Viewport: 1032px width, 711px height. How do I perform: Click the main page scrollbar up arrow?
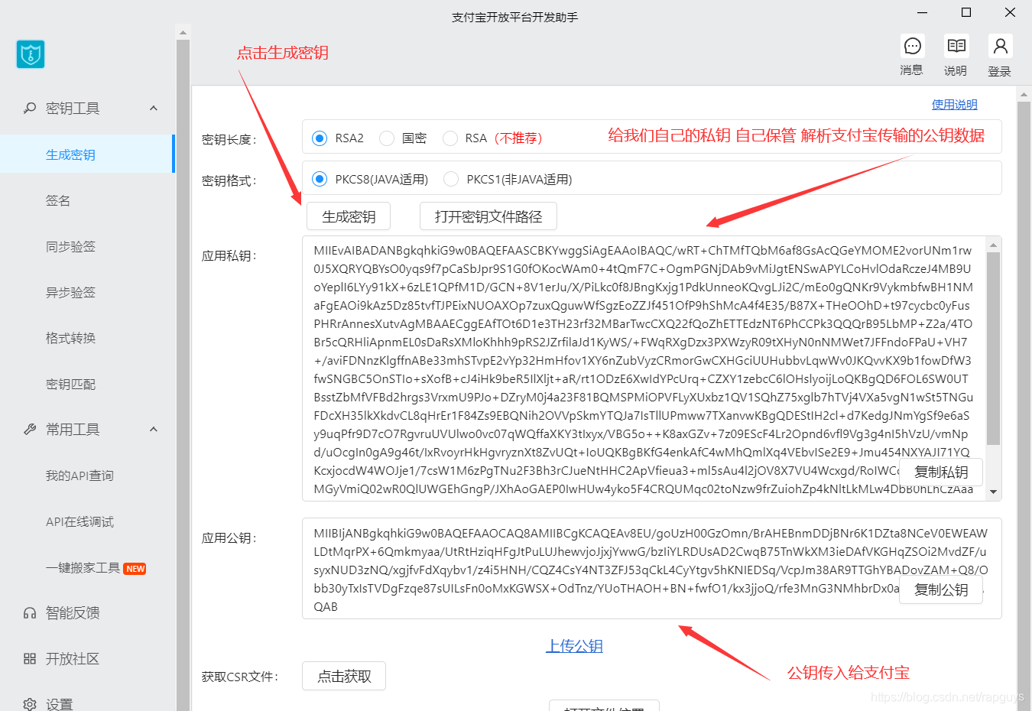point(1024,96)
